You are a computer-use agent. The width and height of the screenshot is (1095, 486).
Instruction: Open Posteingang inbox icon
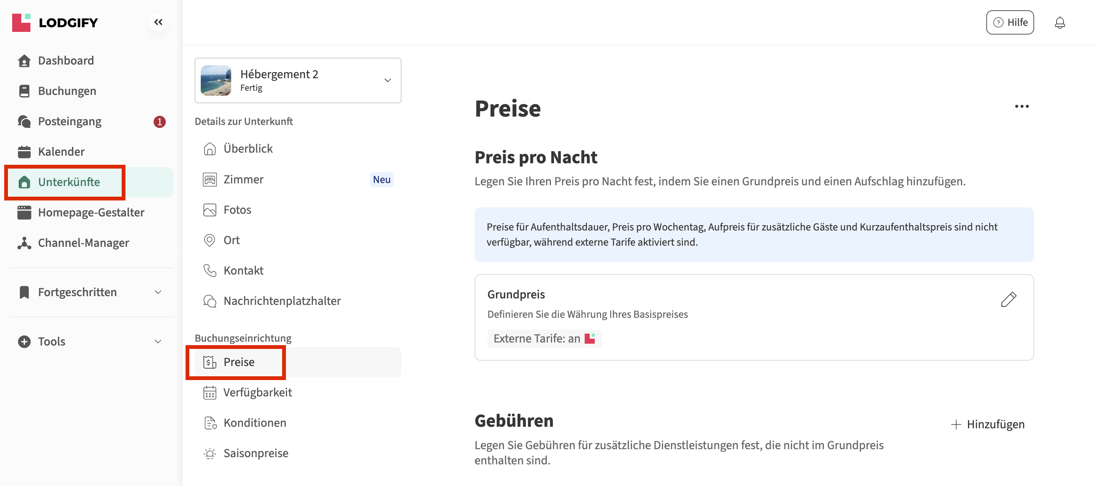[24, 121]
